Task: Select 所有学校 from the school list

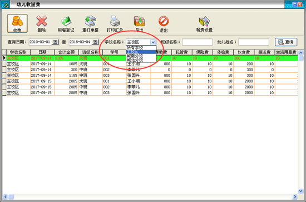Action: [141, 48]
